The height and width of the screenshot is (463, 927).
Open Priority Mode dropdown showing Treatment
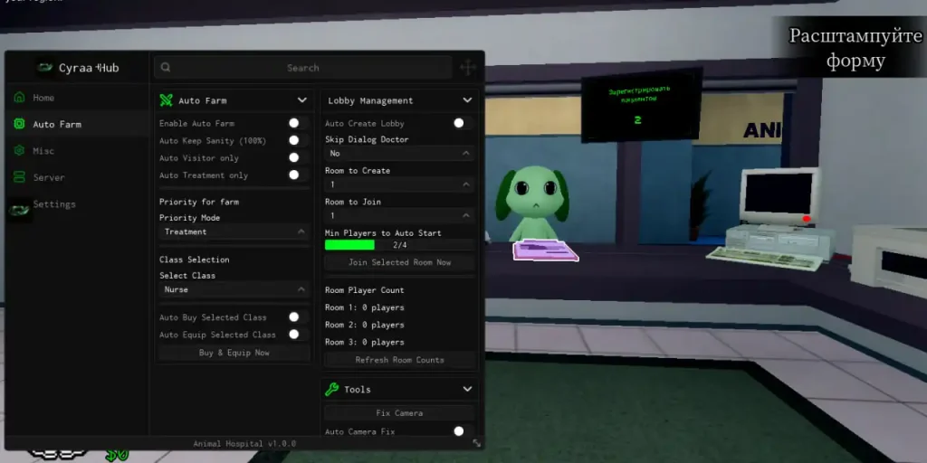234,231
